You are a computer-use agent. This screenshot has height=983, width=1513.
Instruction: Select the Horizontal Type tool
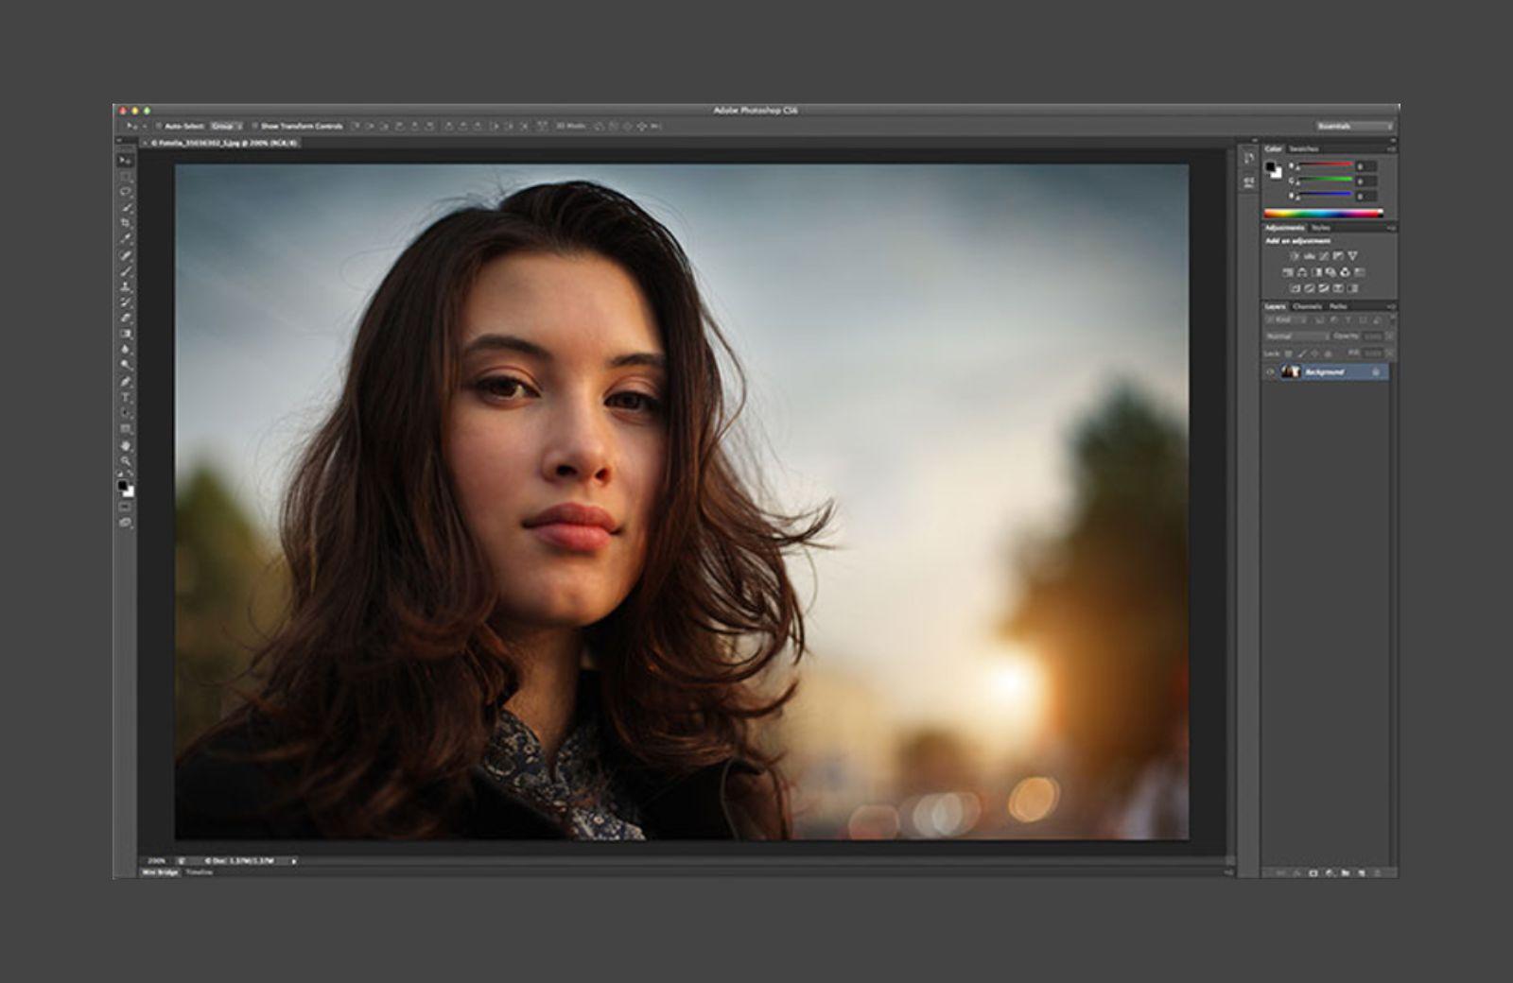[x=125, y=398]
